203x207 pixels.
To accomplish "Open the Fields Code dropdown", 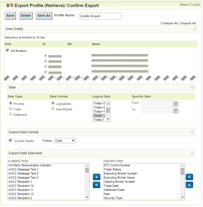I will click(x=65, y=141).
